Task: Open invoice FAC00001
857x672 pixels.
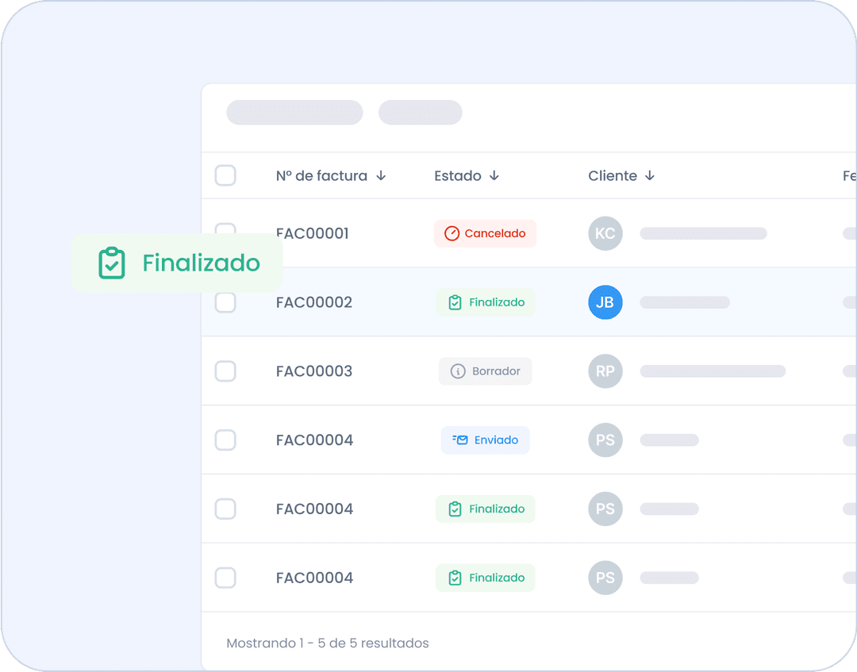Action: pyautogui.click(x=312, y=233)
